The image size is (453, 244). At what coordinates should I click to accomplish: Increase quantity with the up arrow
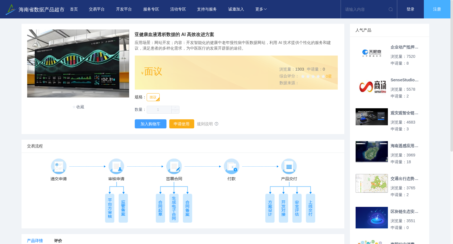(x=175, y=108)
